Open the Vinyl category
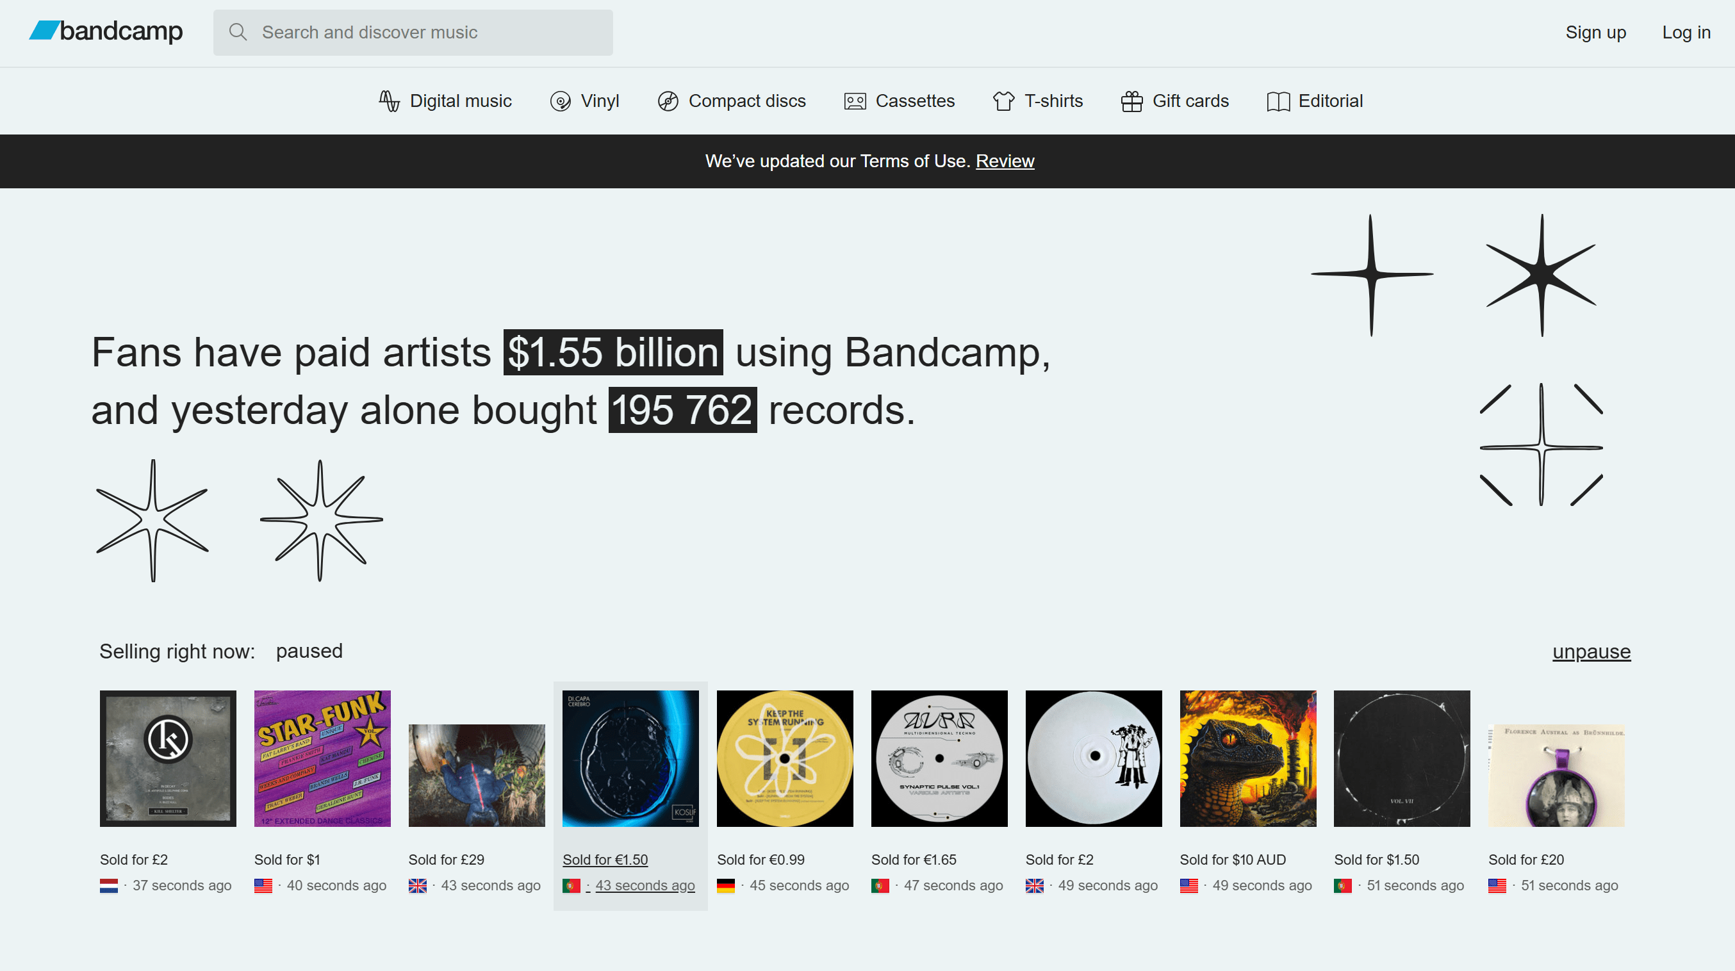Image resolution: width=1735 pixels, height=971 pixels. coord(584,101)
